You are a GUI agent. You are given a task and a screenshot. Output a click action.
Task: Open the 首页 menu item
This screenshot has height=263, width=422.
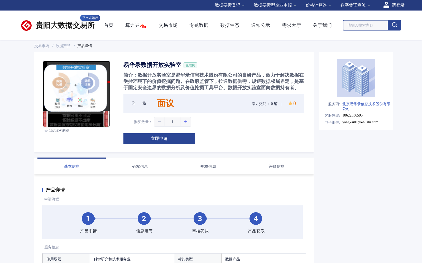click(x=109, y=25)
